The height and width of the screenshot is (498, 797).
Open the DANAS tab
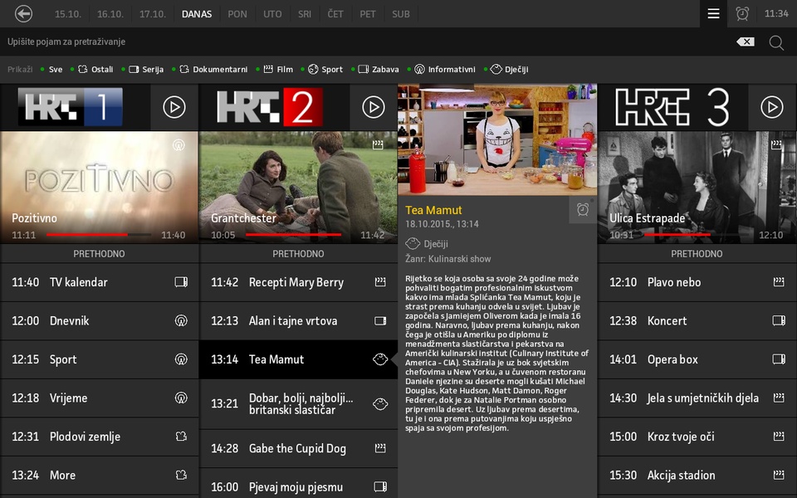(x=197, y=14)
